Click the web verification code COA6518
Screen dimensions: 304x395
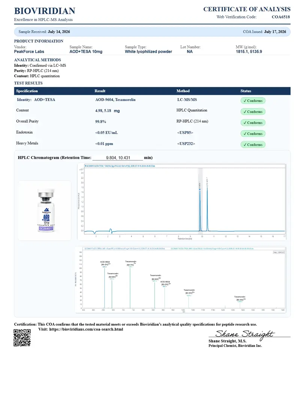click(x=281, y=17)
